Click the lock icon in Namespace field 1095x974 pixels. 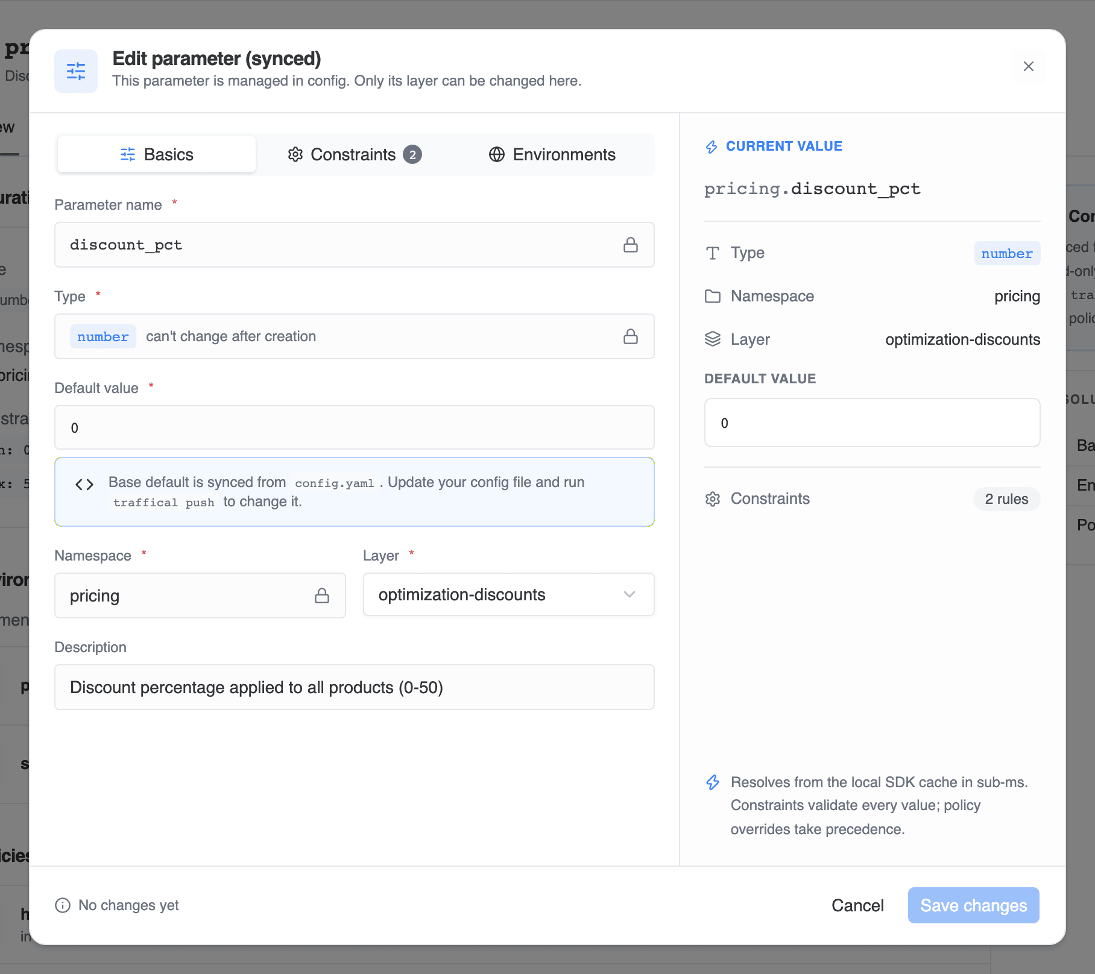322,595
